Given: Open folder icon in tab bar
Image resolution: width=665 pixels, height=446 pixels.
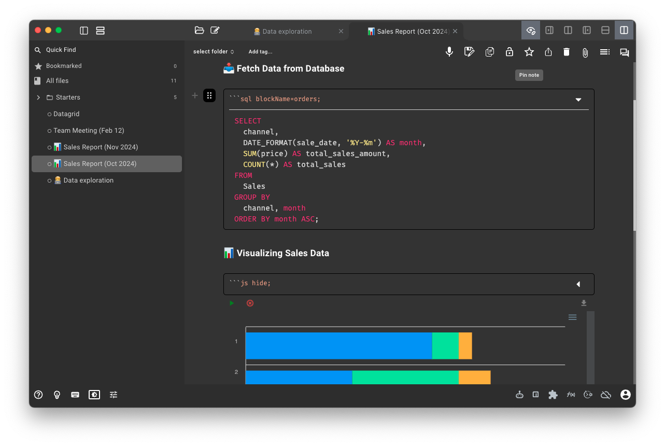Looking at the screenshot, I should tap(199, 30).
